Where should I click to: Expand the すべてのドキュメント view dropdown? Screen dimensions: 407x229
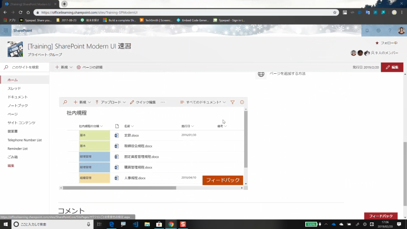[202, 102]
